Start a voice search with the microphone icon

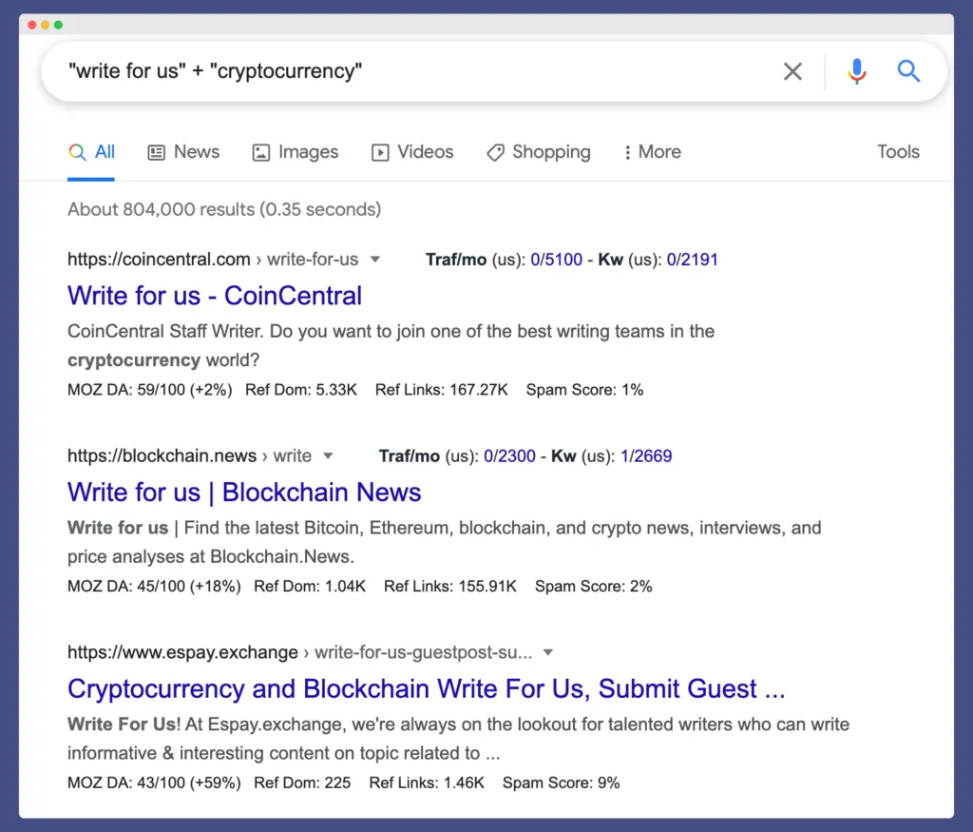(x=856, y=71)
